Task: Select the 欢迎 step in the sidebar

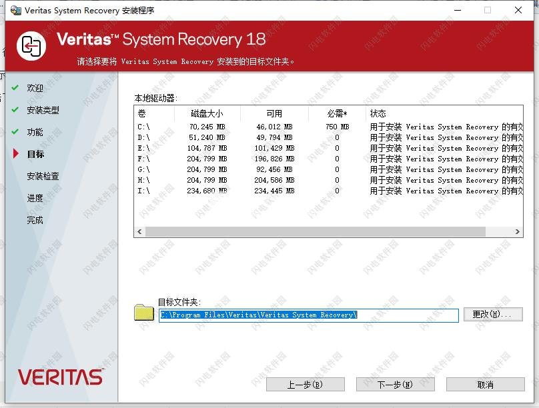Action: pyautogui.click(x=35, y=88)
